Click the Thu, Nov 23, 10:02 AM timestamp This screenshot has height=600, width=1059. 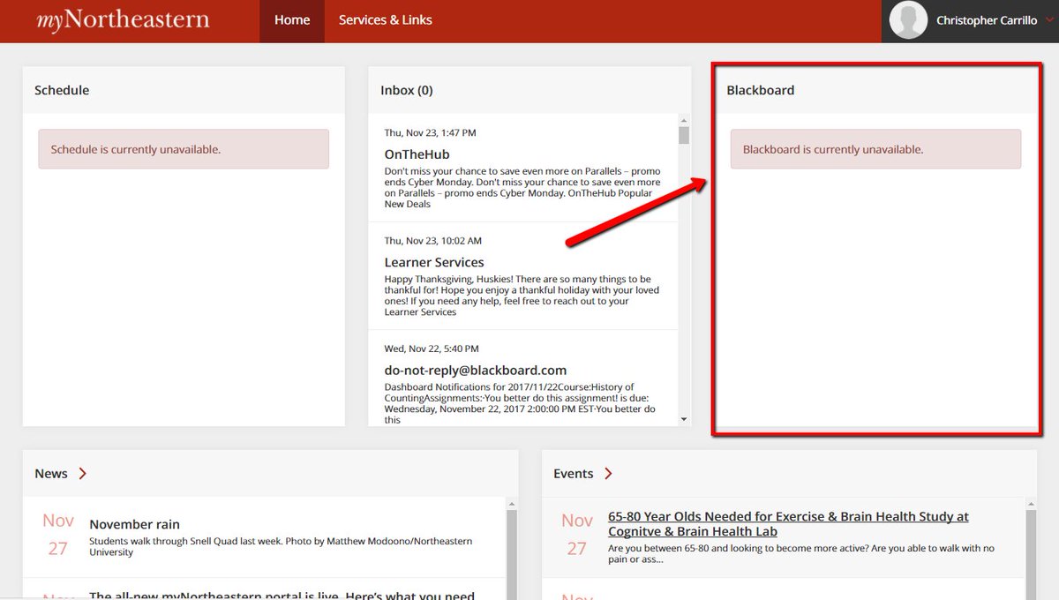coord(433,241)
